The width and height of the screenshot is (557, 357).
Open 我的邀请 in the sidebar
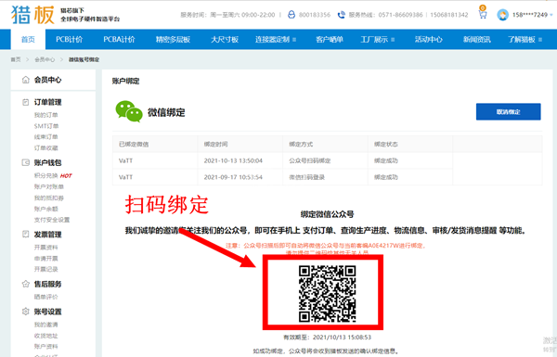click(x=45, y=325)
